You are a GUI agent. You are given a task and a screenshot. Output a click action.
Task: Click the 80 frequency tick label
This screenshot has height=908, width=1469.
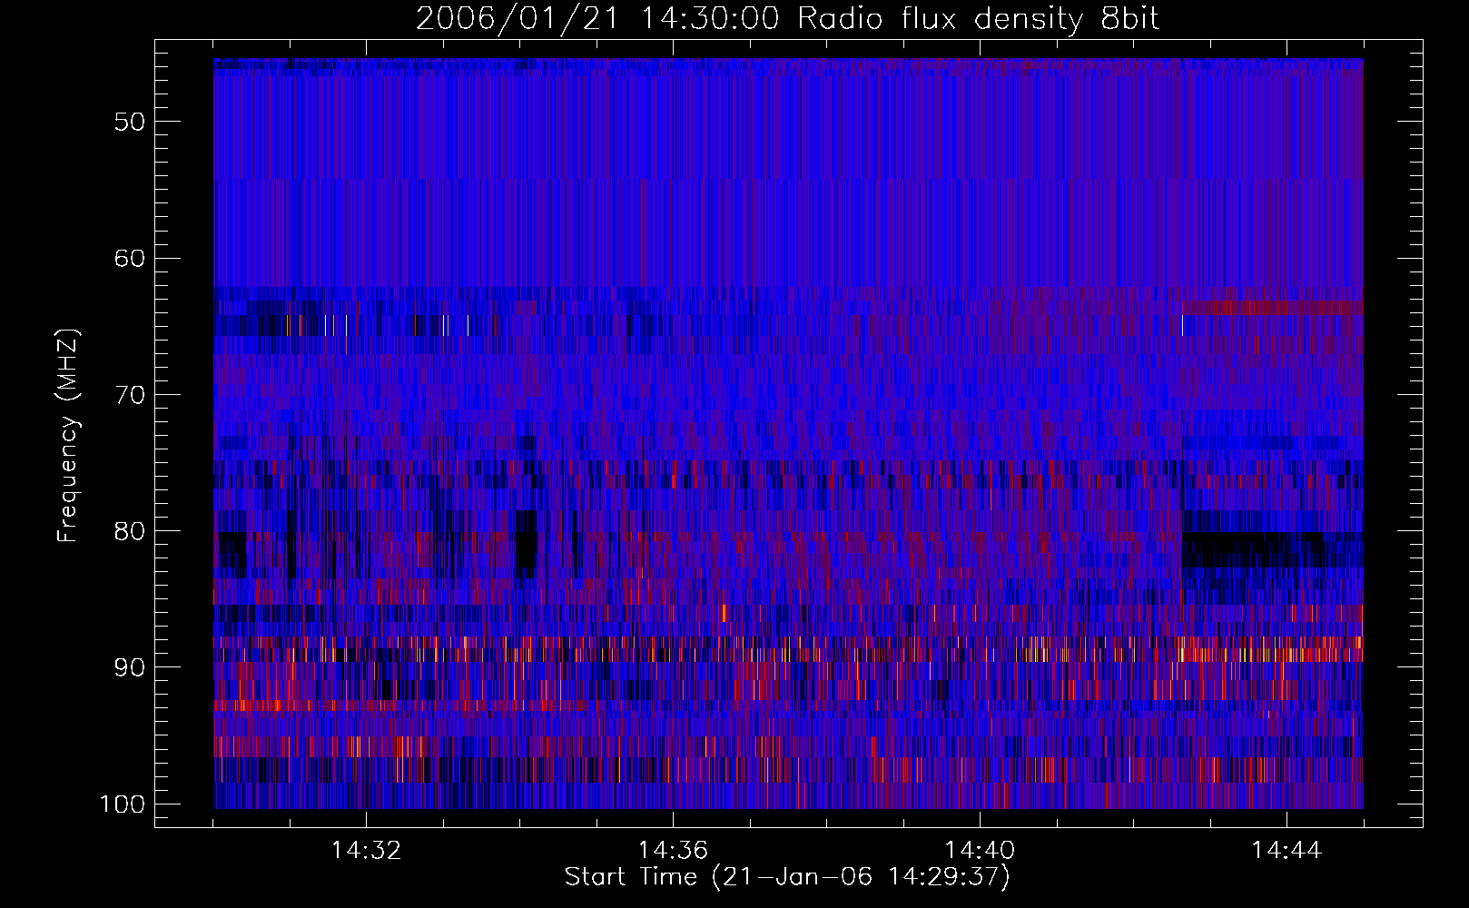pyautogui.click(x=130, y=531)
